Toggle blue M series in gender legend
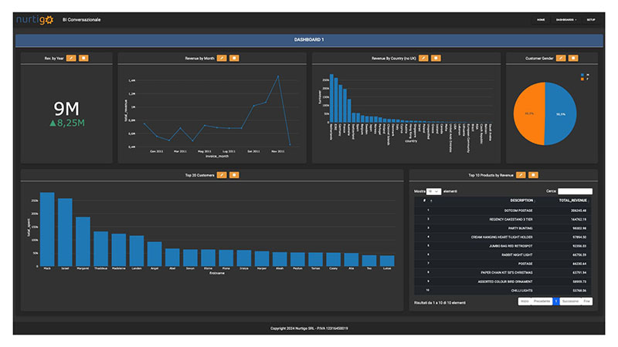 coord(585,75)
